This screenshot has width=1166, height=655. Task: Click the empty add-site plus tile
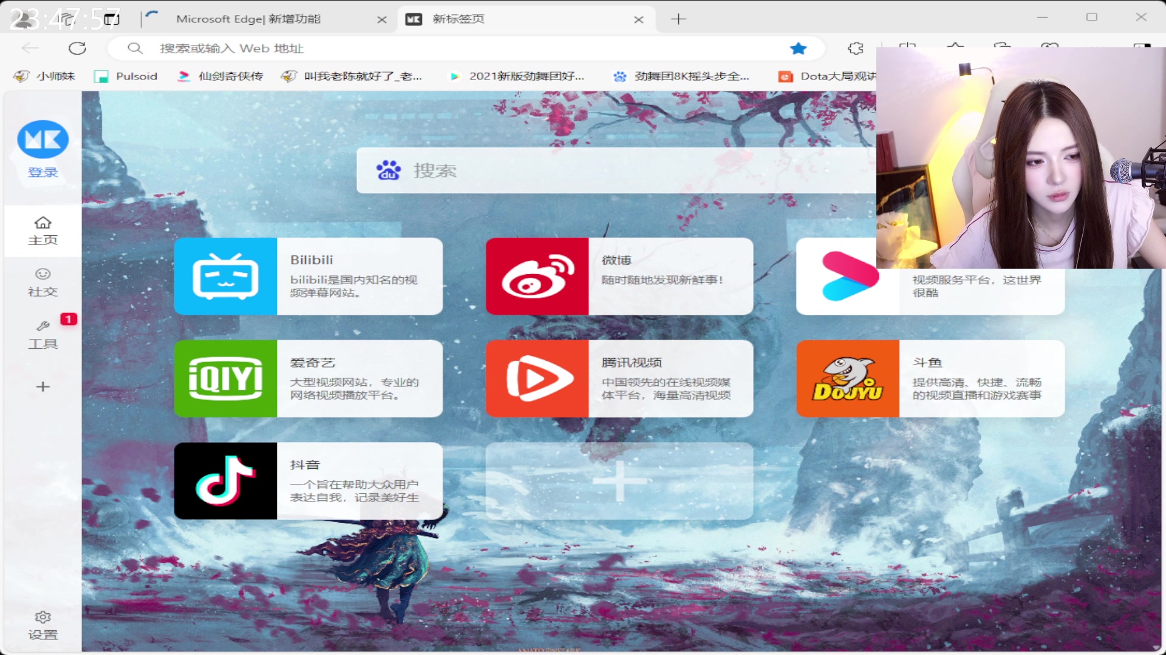619,481
